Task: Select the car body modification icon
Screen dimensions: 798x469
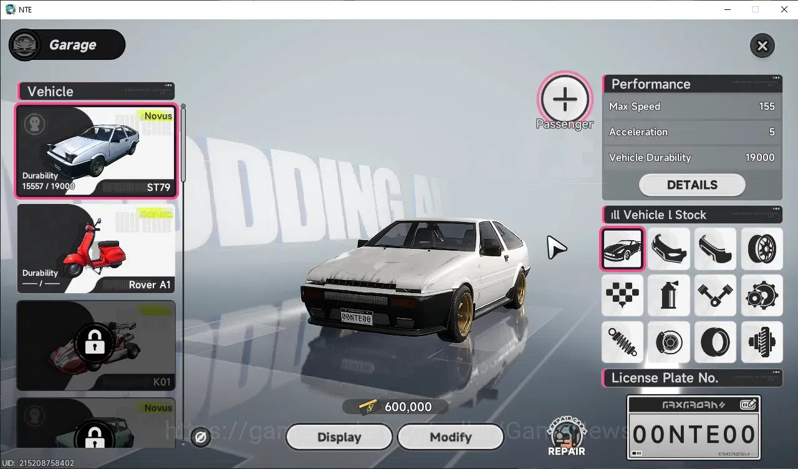Action: point(622,248)
